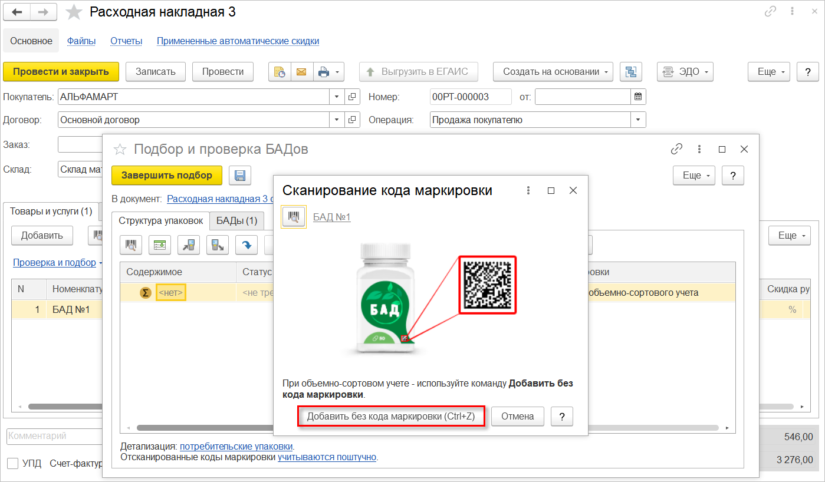The height and width of the screenshot is (482, 825).
Task: Open the БАД №1 link in the scanning dialog
Action: [332, 217]
